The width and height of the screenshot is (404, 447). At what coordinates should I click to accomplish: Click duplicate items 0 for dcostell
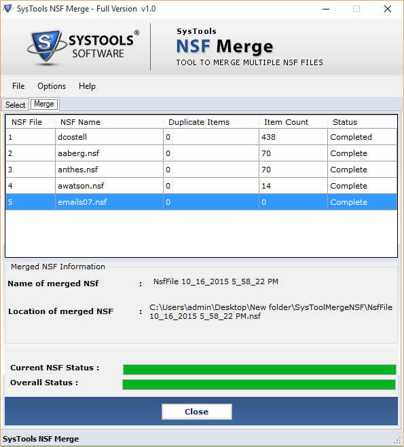point(211,137)
